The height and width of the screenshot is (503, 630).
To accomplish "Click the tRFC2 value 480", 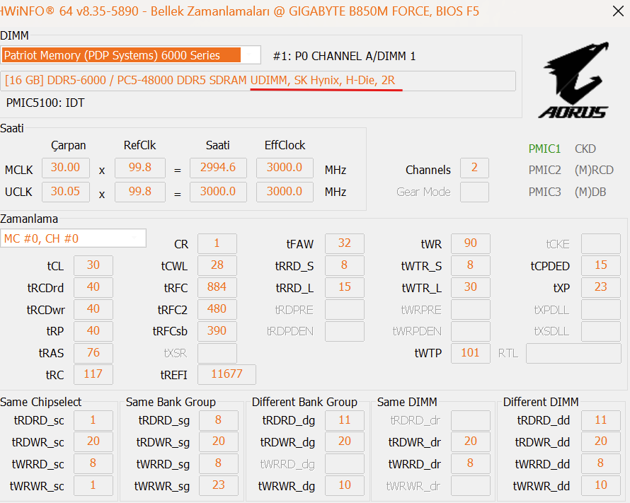I will pyautogui.click(x=217, y=309).
